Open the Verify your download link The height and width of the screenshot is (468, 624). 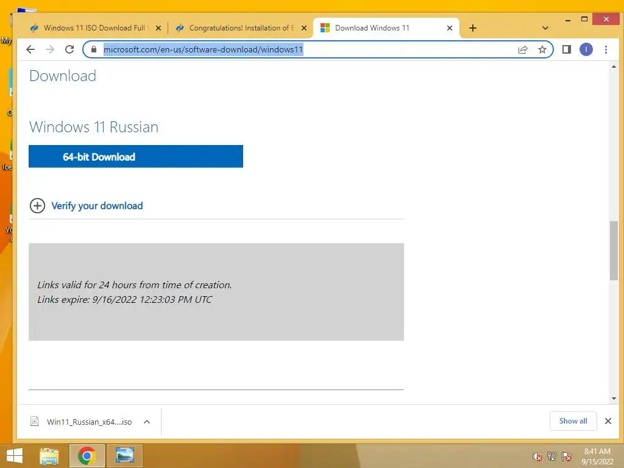[x=97, y=206]
